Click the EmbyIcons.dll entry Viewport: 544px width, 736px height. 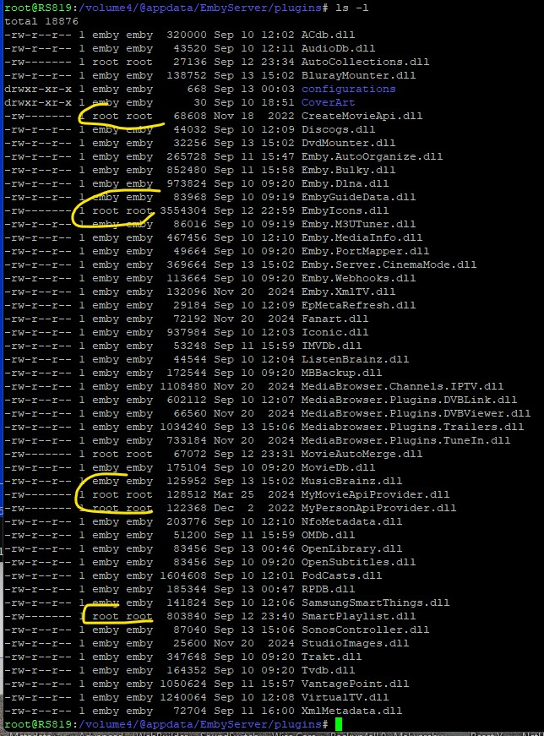click(x=345, y=210)
